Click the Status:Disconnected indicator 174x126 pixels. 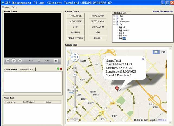point(163,11)
